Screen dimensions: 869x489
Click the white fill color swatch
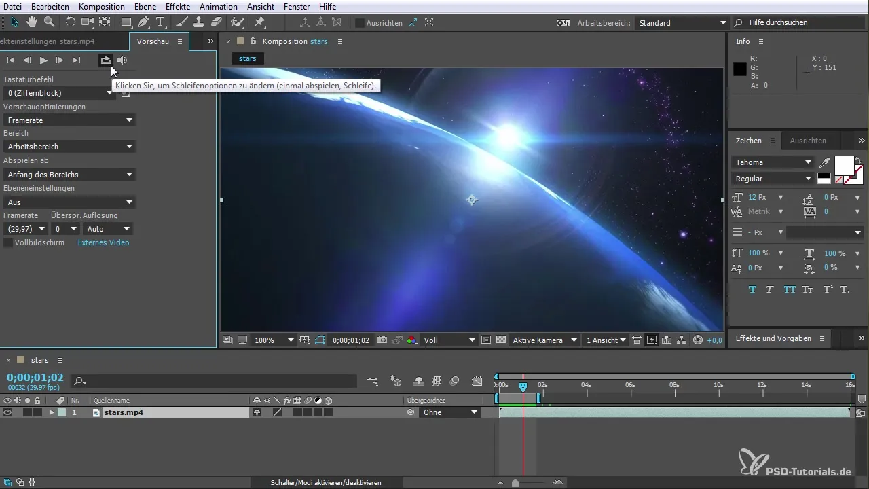[844, 166]
